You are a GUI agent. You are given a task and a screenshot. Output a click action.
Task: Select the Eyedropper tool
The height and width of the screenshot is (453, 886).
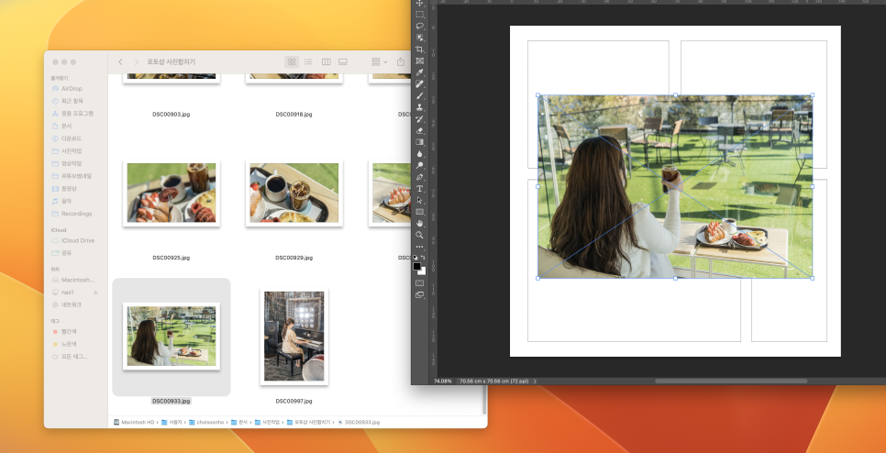pyautogui.click(x=420, y=72)
